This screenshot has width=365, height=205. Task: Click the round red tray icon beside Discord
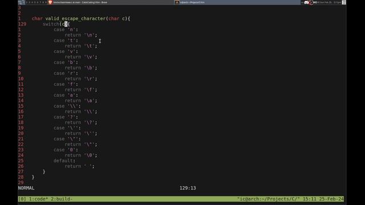pos(311,2)
